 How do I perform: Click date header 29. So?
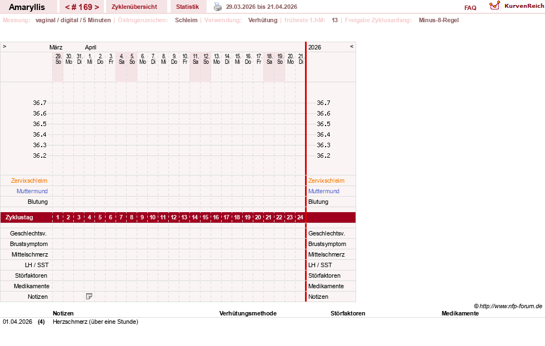point(58,59)
